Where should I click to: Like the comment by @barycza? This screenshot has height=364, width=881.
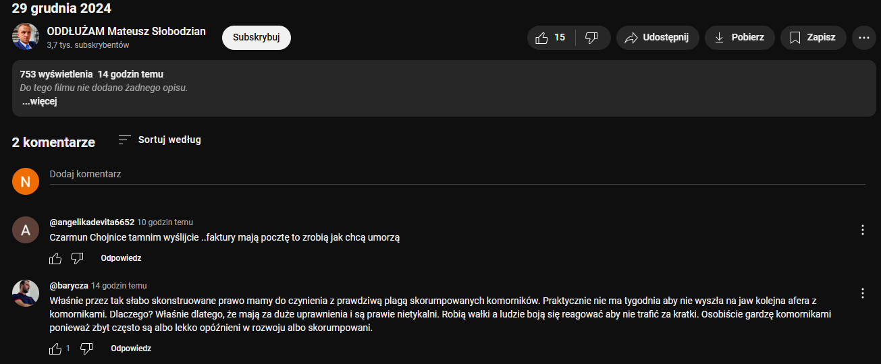(x=55, y=348)
